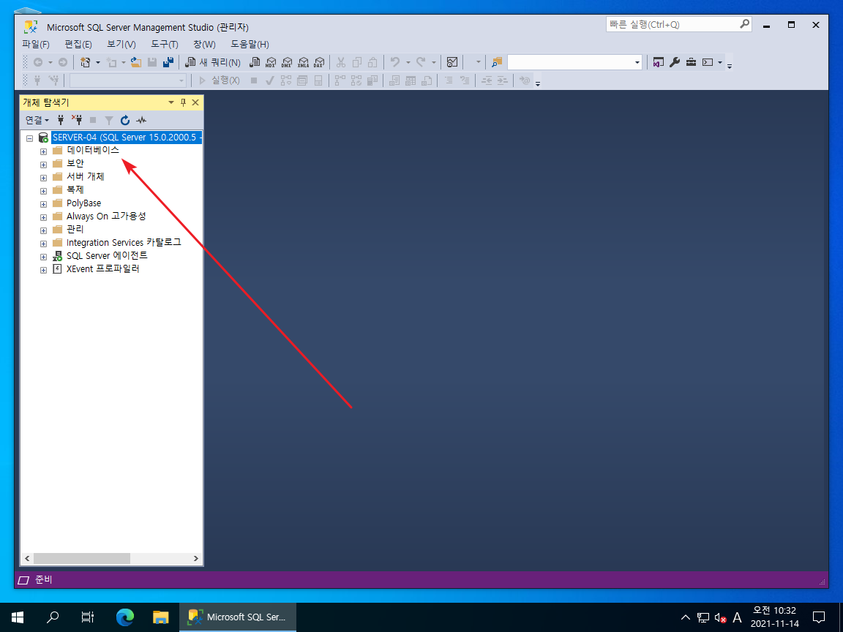The height and width of the screenshot is (632, 843).
Task: Click the Undo arrow icon
Action: click(395, 62)
